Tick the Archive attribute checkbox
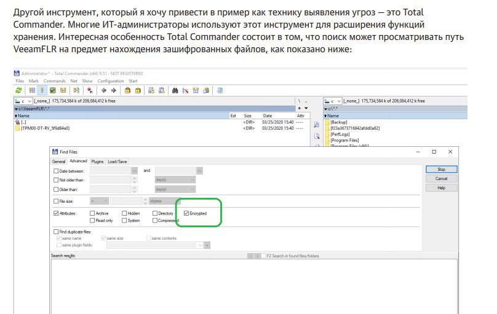497x314 pixels. pyautogui.click(x=92, y=213)
